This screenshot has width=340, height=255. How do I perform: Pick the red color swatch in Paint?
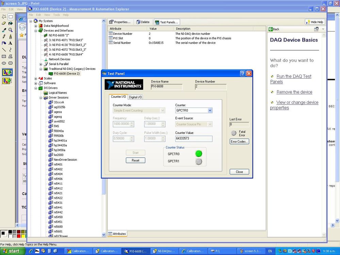(19, 236)
